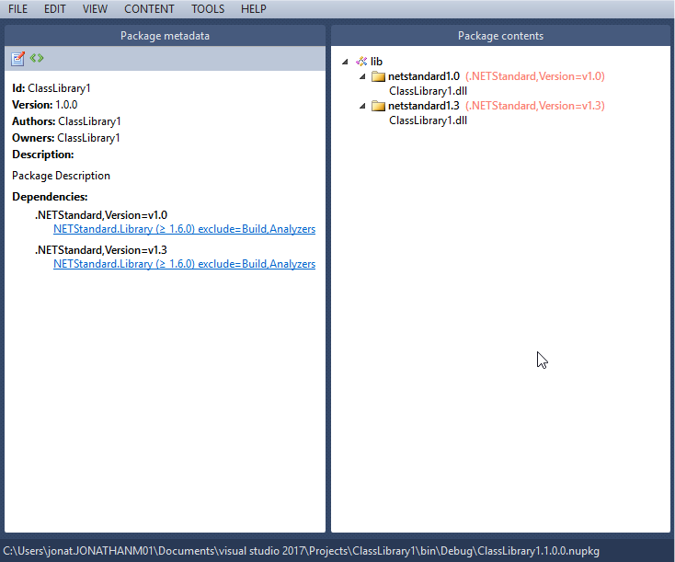The width and height of the screenshot is (675, 562).
Task: Open the TOOLS menu
Action: coord(208,9)
